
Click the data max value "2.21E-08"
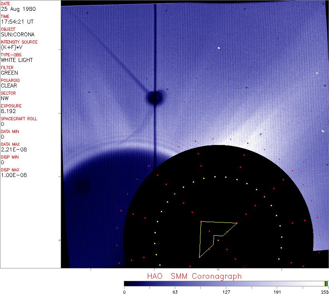click(x=12, y=149)
